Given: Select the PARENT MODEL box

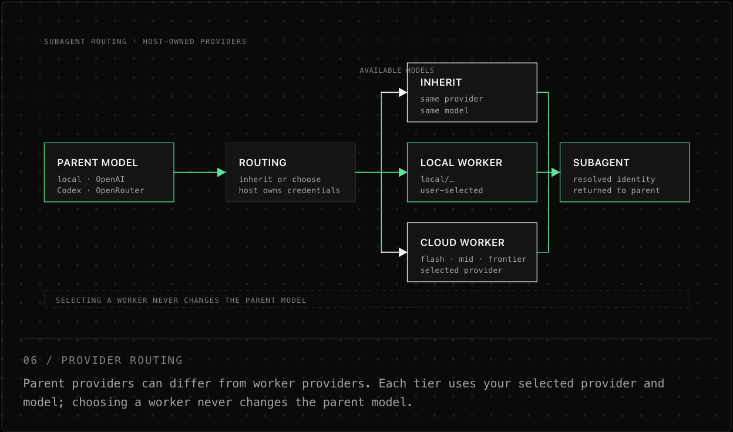Looking at the screenshot, I should point(109,173).
